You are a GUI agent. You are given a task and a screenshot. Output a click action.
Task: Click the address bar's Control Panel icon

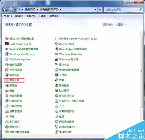[19, 10]
